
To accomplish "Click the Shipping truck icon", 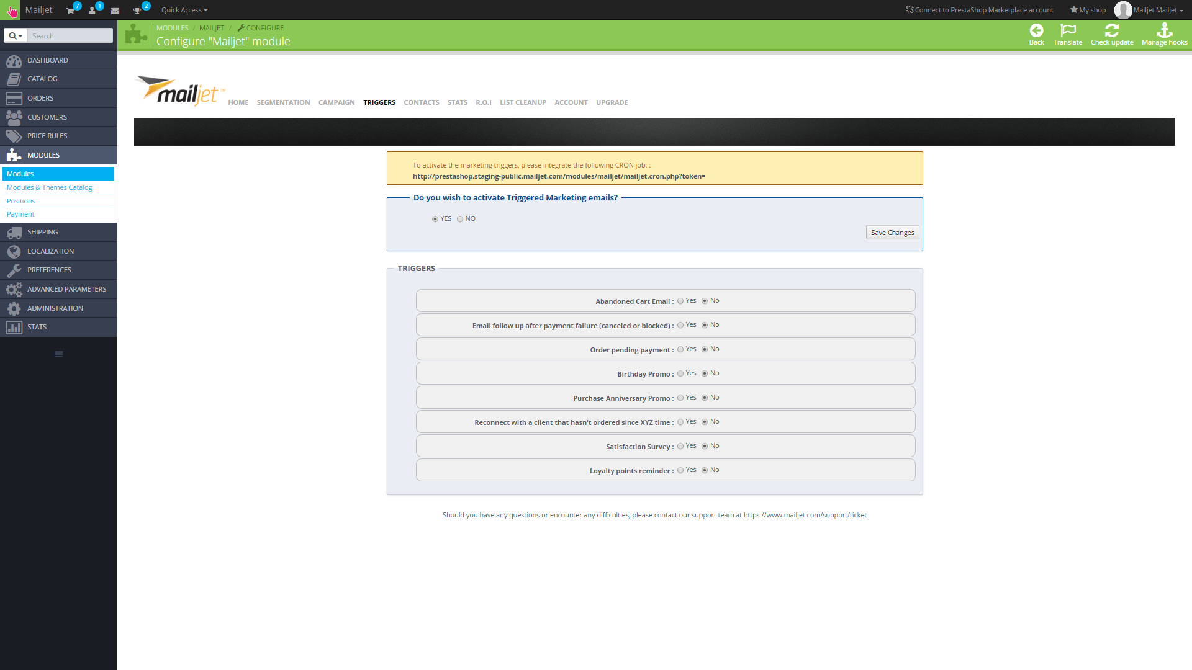I will pos(14,232).
